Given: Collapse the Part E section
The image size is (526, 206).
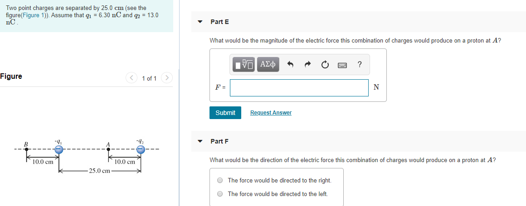Looking at the screenshot, I should click(200, 22).
